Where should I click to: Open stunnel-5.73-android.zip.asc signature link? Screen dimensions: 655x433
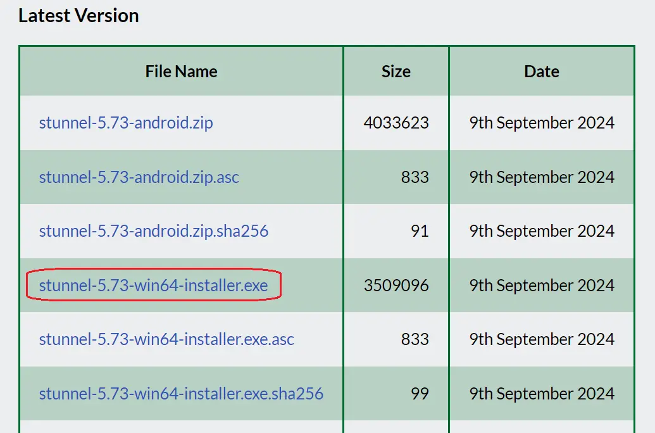point(139,177)
